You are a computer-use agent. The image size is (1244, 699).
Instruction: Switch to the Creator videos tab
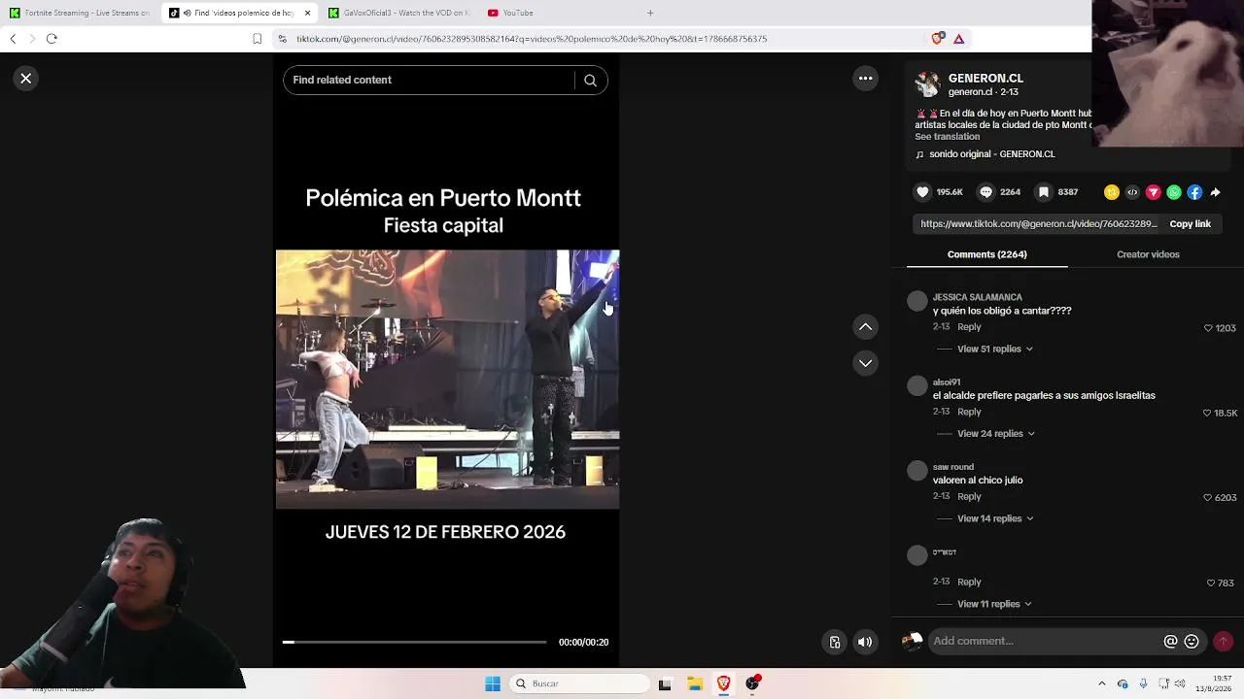tap(1148, 254)
